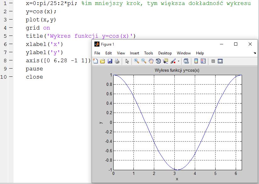The width and height of the screenshot is (259, 184).
Task: Click the y-axis tick label '-0.4'
Action: [109, 142]
